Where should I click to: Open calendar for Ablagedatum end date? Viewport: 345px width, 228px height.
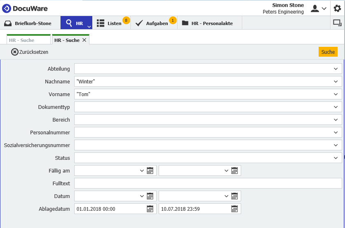[x=235, y=209]
